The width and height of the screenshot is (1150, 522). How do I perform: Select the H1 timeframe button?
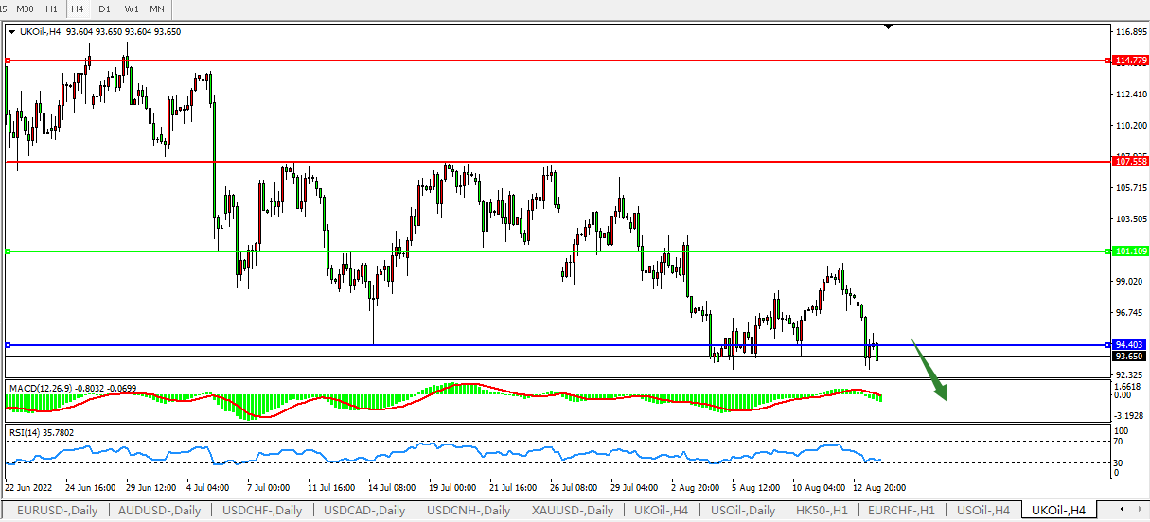pos(51,9)
